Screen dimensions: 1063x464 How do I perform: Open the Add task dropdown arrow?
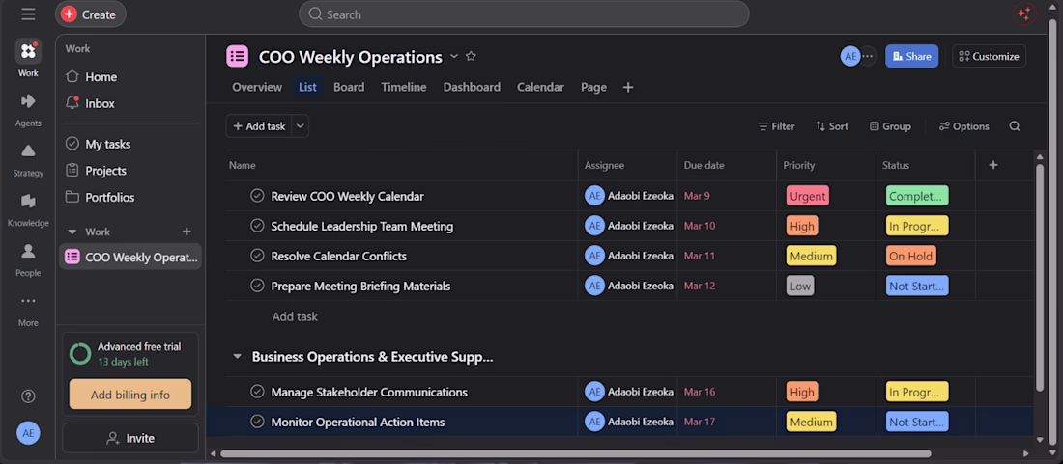coord(301,125)
